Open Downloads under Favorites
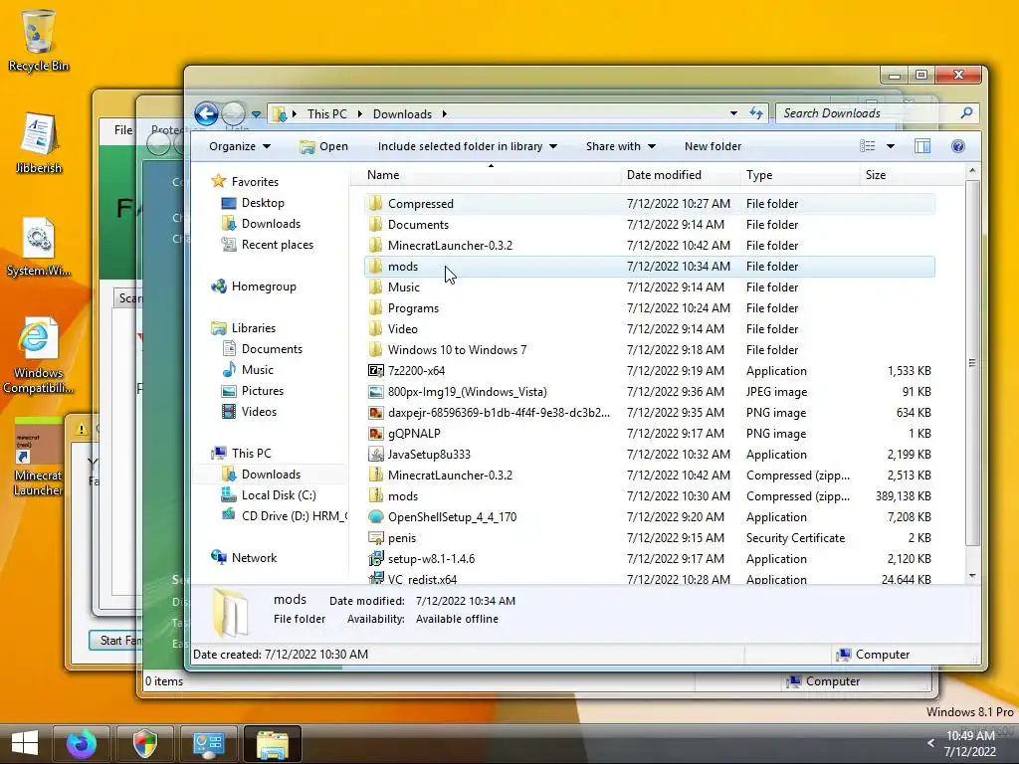 coord(261,224)
